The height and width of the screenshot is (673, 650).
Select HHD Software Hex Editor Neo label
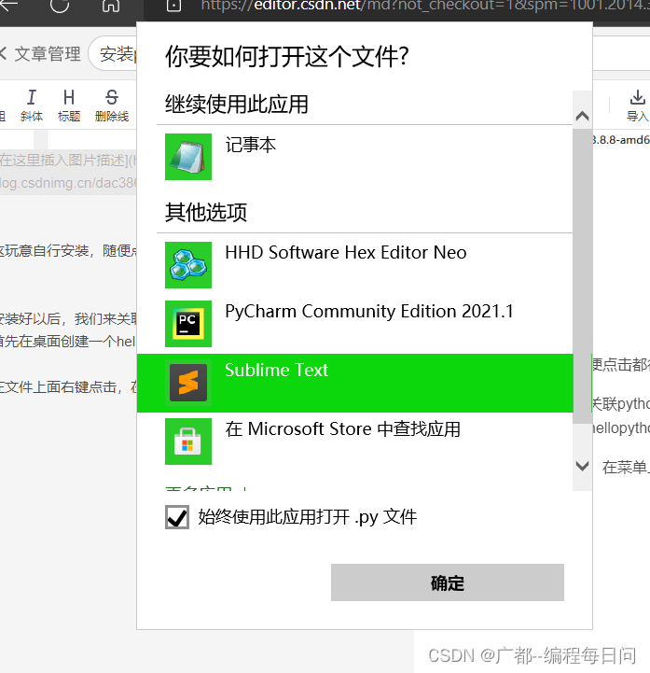(x=346, y=252)
